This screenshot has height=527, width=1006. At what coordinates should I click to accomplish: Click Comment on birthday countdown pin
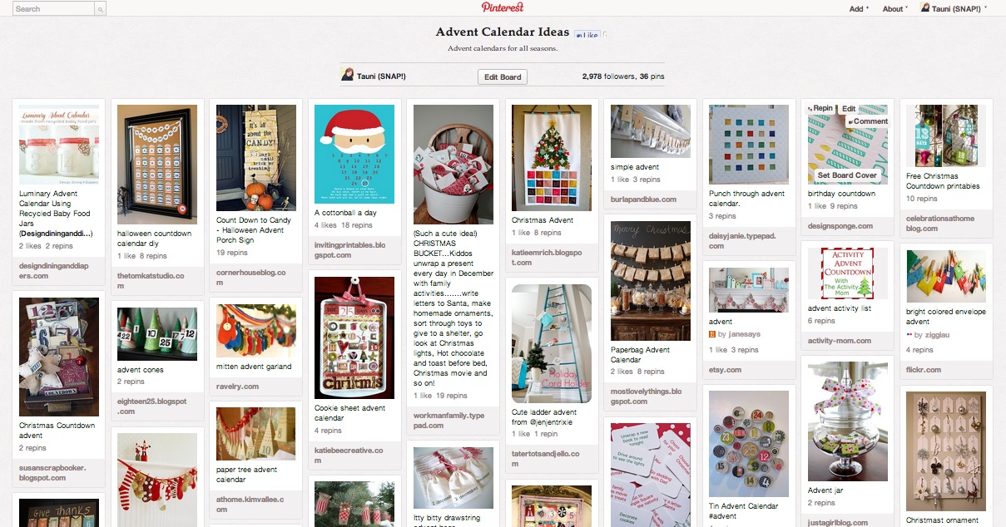[x=867, y=121]
